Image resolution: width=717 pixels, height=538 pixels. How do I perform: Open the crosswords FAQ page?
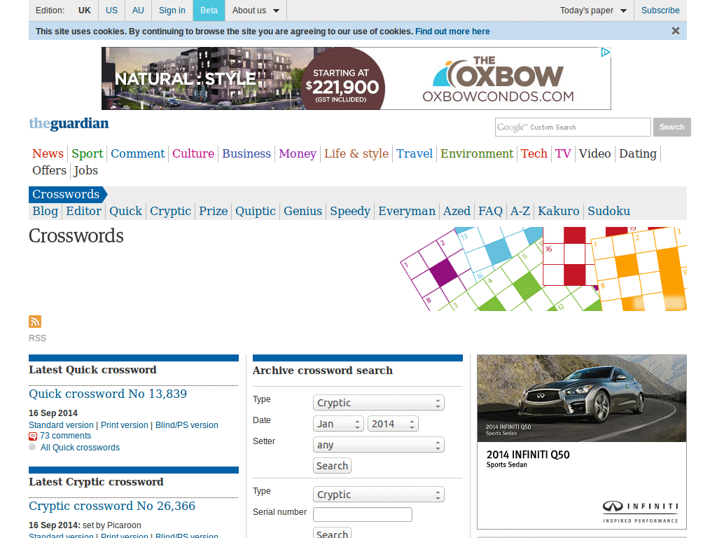(x=490, y=212)
